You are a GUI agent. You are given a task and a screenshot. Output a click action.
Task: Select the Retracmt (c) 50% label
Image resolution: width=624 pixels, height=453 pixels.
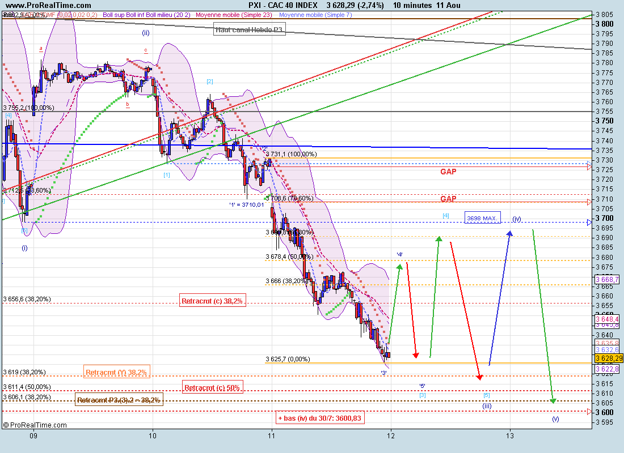tap(213, 388)
